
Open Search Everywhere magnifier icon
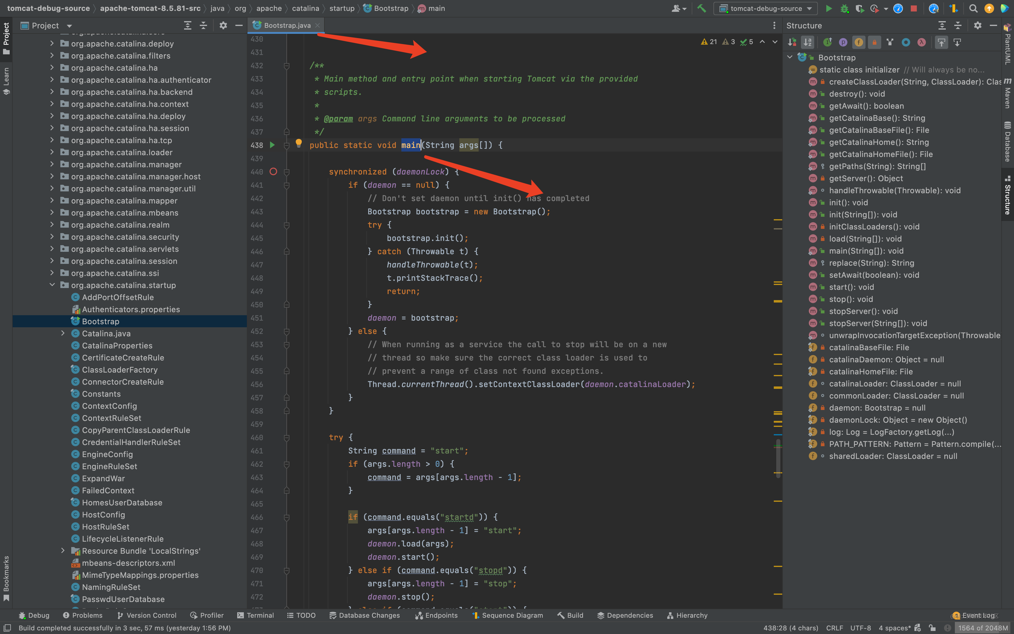pos(973,8)
